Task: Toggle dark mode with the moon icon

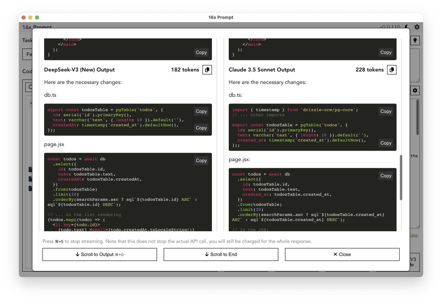Action: 407,27
